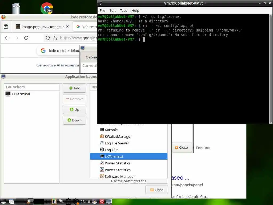Viewport: 273px width, 205px height.
Task: Move the launcher Down
Action: pyautogui.click(x=75, y=120)
